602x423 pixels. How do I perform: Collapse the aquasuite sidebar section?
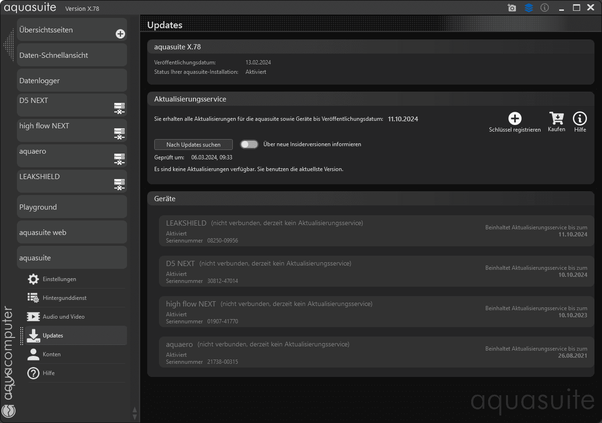(72, 258)
